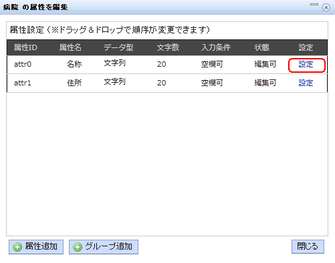The width and height of the screenshot is (335, 263).
Task: Click 文字列 in the attr1 row
Action: click(x=114, y=82)
